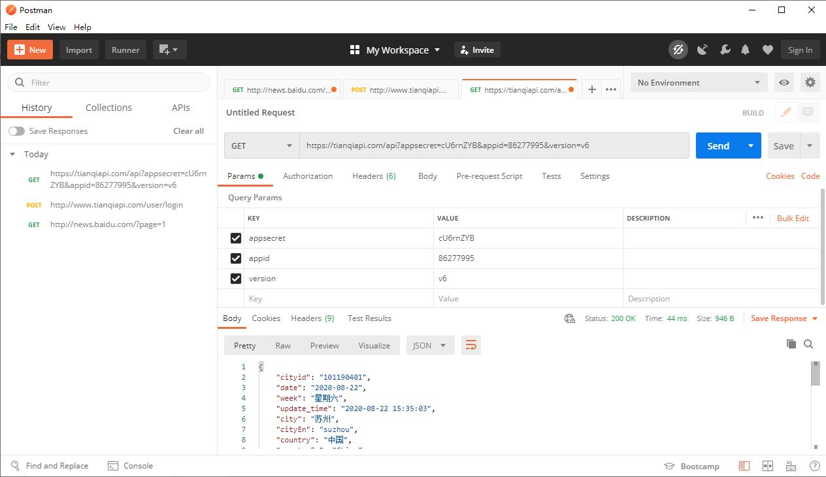Toggle the Save Responses switch
The height and width of the screenshot is (477, 826).
click(x=16, y=131)
